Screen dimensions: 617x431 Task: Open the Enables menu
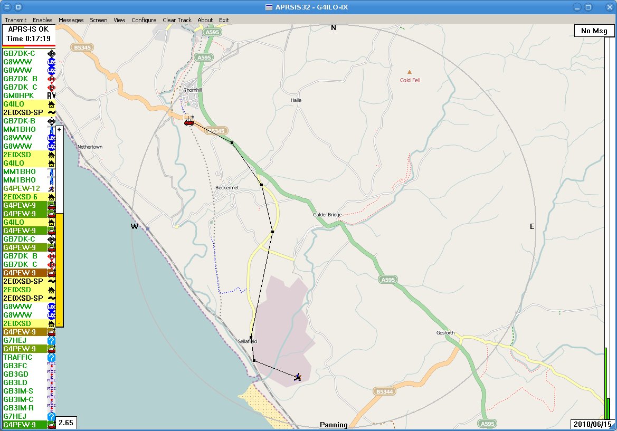click(x=42, y=20)
